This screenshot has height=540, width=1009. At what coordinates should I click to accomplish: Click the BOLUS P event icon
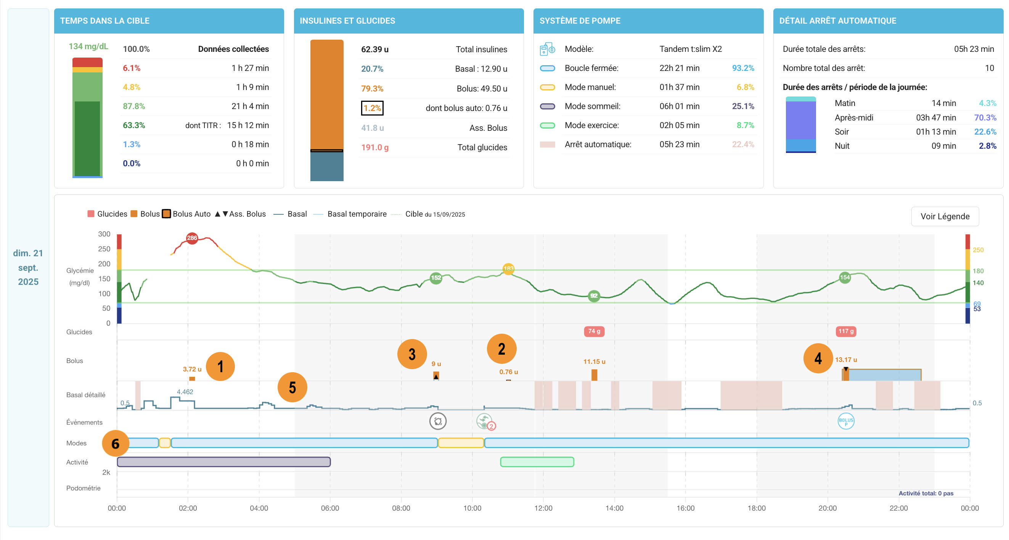[x=846, y=421]
